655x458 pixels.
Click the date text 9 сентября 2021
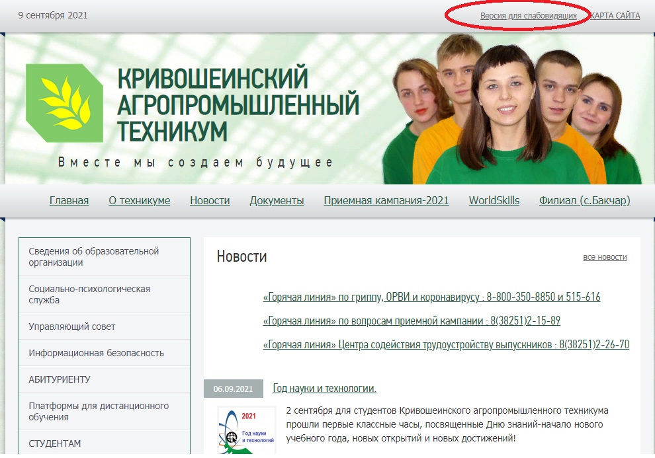pyautogui.click(x=53, y=15)
